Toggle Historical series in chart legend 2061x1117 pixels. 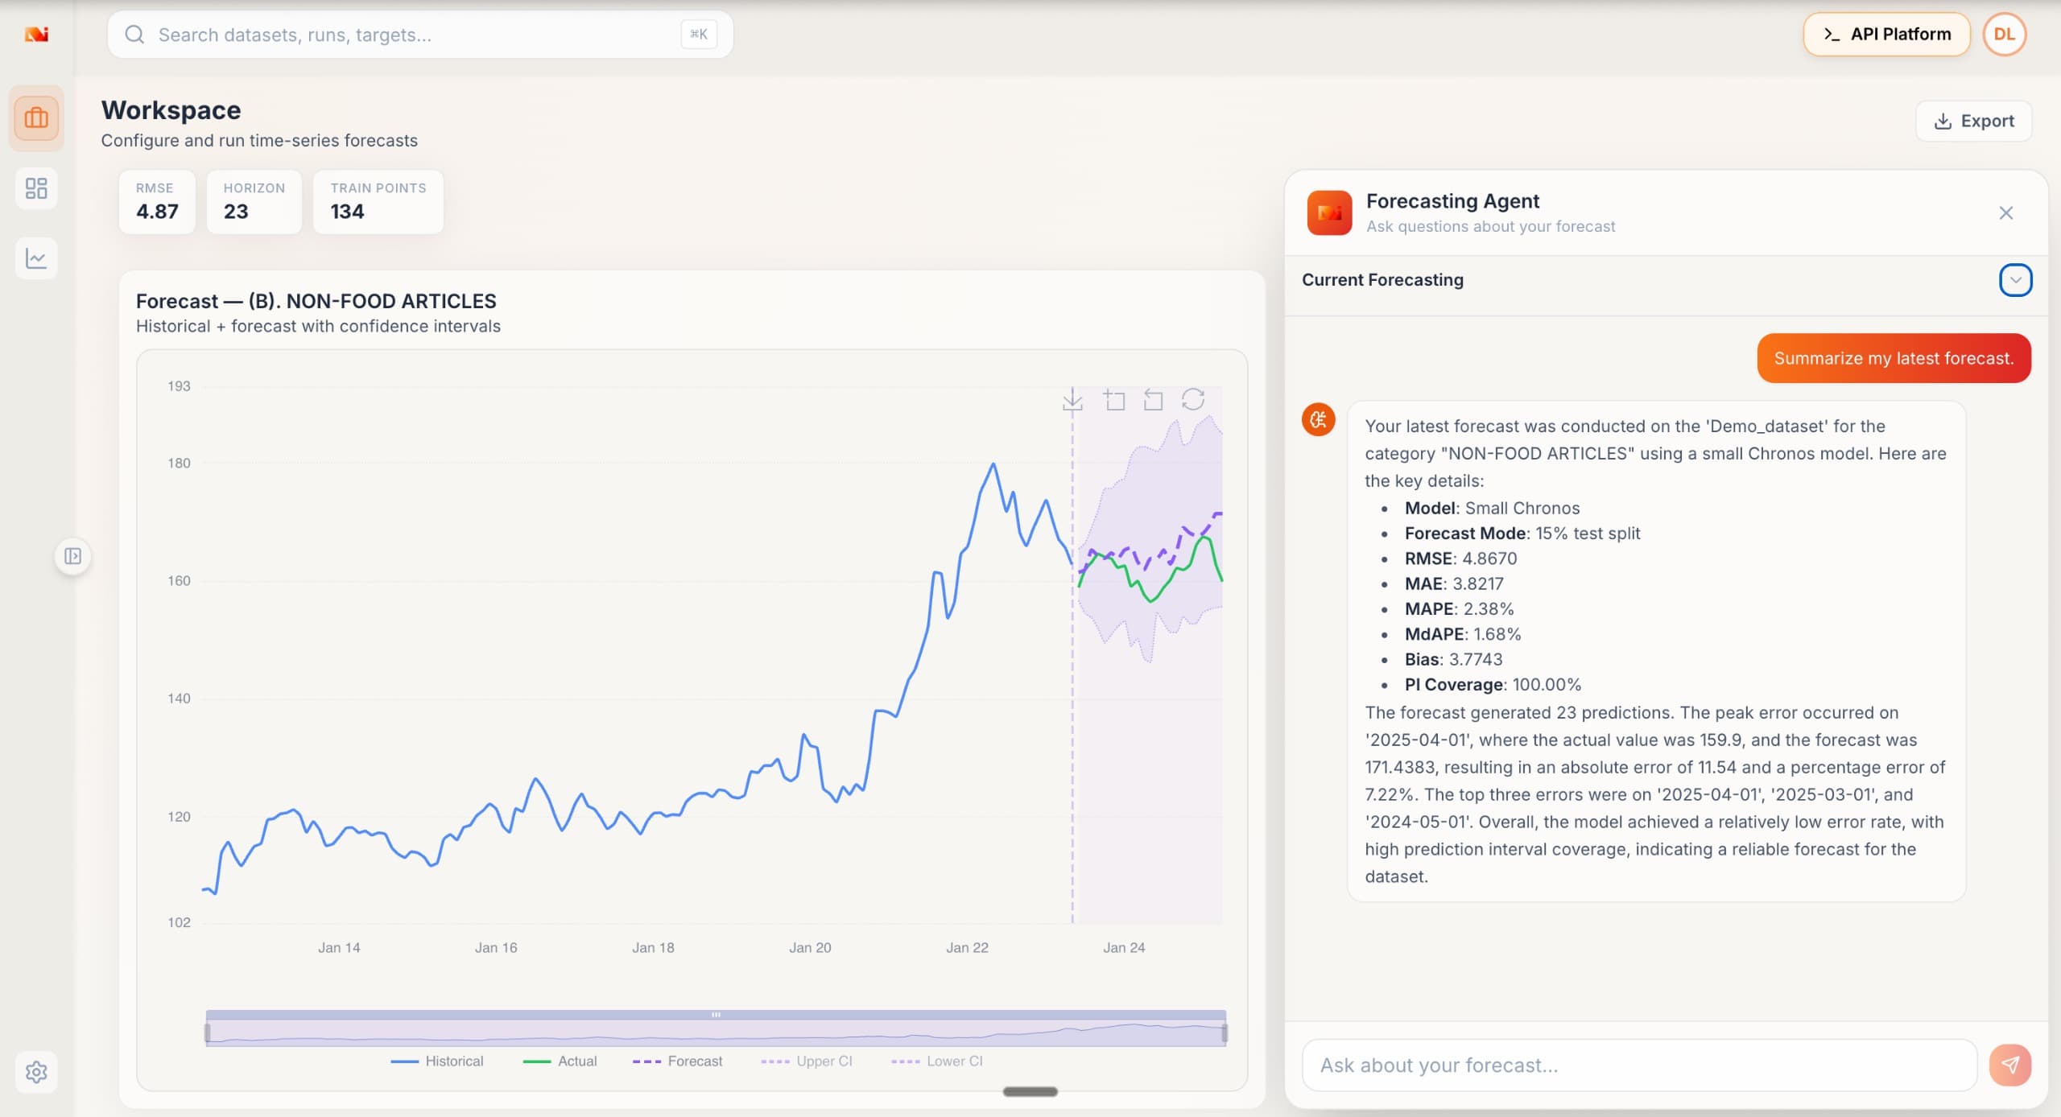(437, 1061)
